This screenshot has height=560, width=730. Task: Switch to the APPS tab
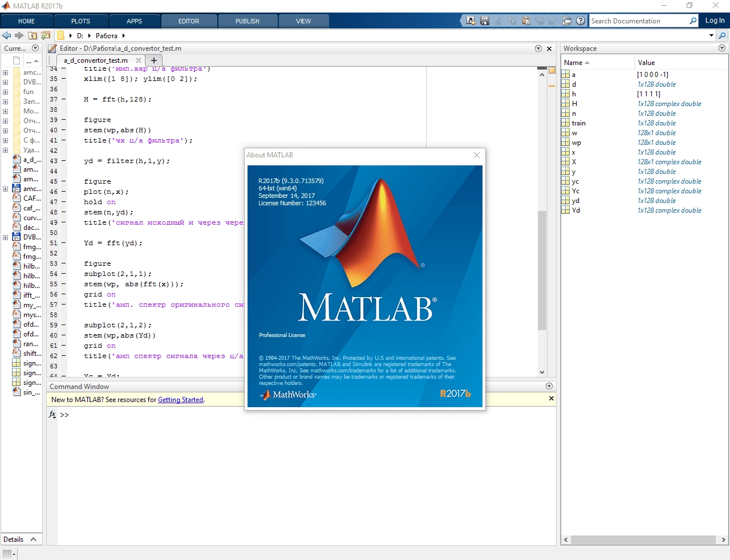[134, 21]
